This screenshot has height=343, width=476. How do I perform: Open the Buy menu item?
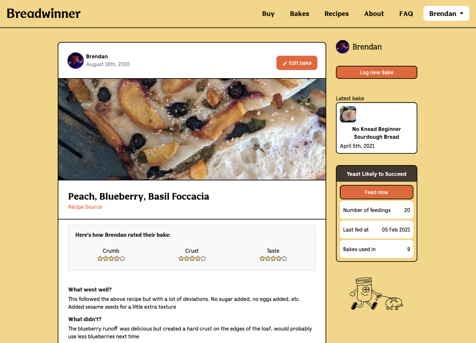point(268,14)
